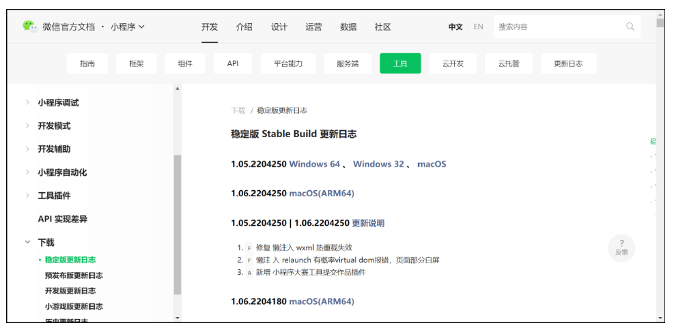This screenshot has width=689, height=332.
Task: Click sidebar scrollbar up arrow
Action: point(178,89)
